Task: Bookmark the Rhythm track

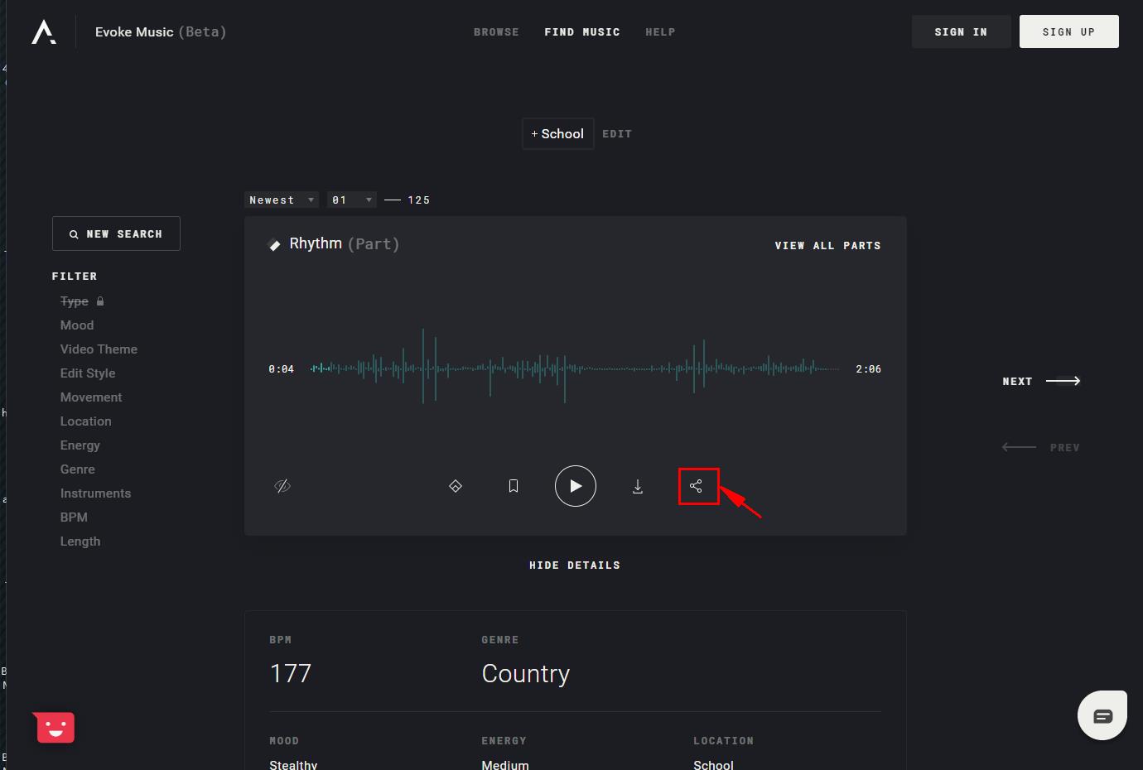Action: click(514, 486)
